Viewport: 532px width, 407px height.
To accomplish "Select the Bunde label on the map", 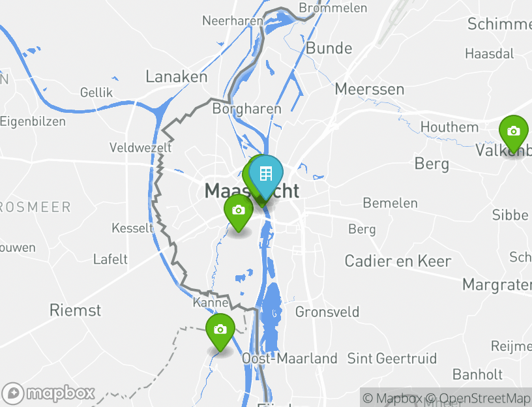I will (x=329, y=48).
